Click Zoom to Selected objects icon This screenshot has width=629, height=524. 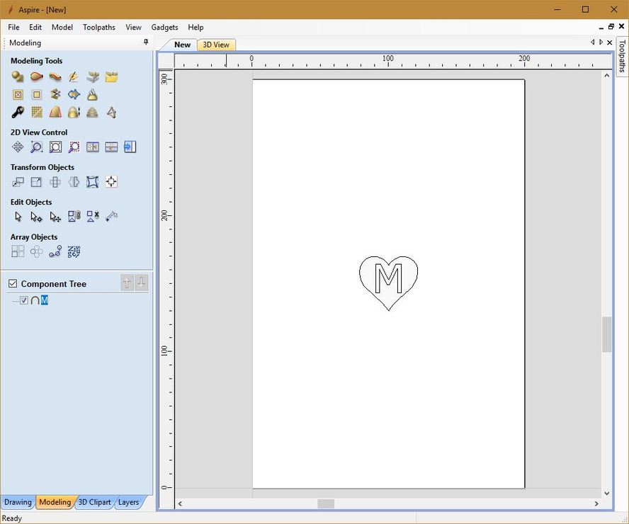pos(74,147)
